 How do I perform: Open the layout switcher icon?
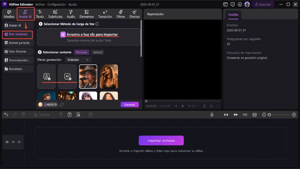click(225, 5)
